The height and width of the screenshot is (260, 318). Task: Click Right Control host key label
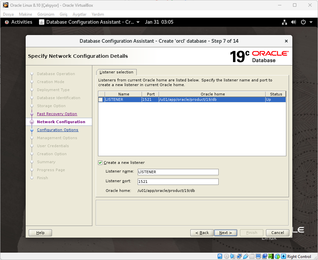click(x=299, y=257)
